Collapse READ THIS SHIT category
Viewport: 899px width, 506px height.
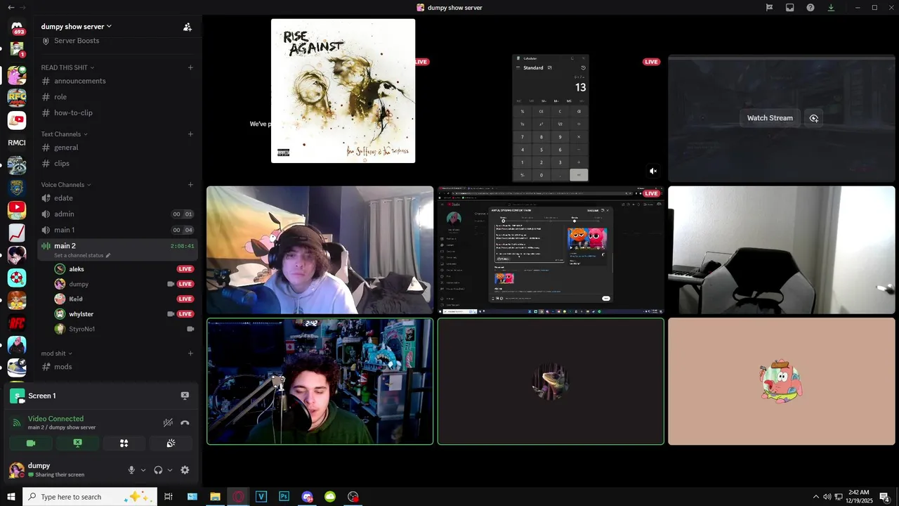(67, 67)
